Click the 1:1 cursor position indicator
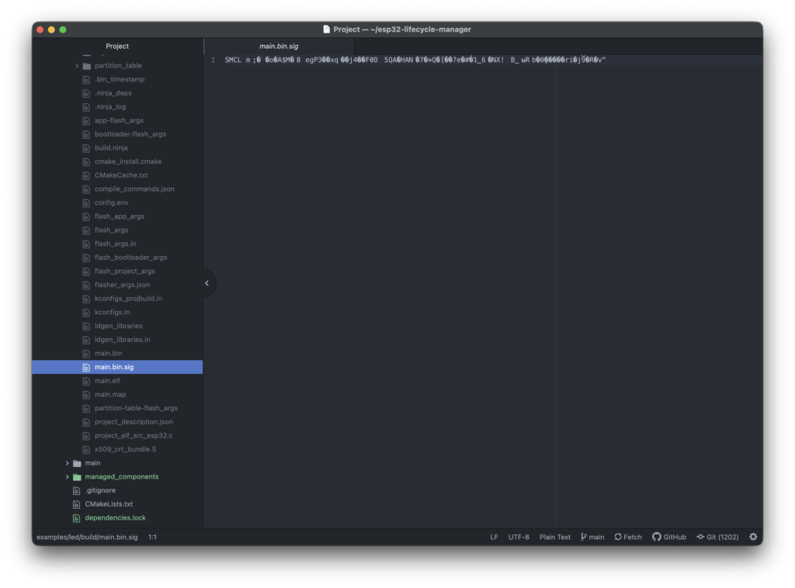Screen dimensions: 795x588 [x=153, y=537]
